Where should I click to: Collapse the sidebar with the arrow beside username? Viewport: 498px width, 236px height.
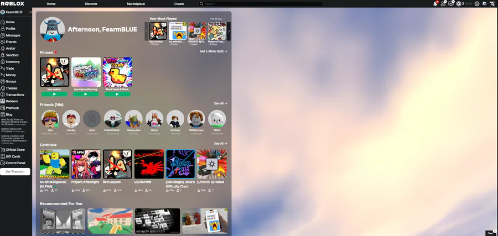30,12
